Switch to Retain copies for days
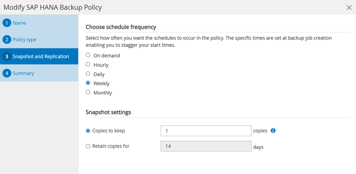Image resolution: width=356 pixels, height=174 pixels. 88,146
